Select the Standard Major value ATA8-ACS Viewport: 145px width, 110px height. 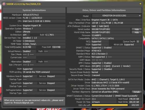coord(96,51)
